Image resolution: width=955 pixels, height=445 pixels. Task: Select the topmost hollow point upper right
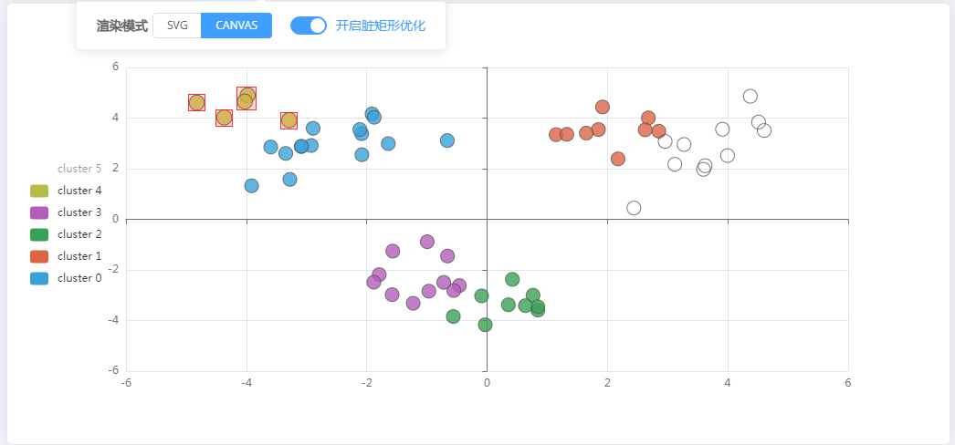pyautogui.click(x=750, y=96)
